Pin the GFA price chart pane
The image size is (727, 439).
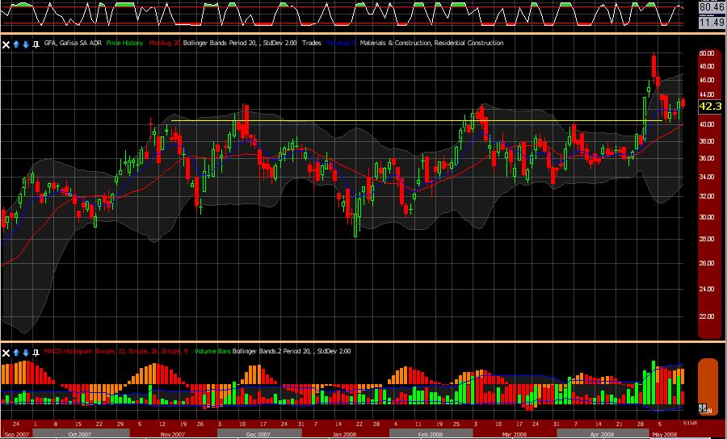[x=36, y=45]
